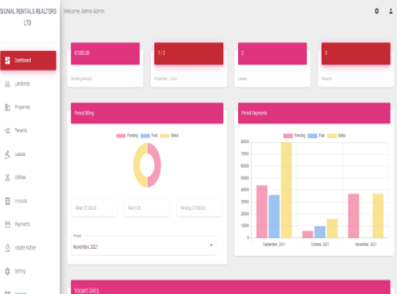Click the yellow segment of the donut chart
The image size is (397, 294).
click(x=137, y=165)
